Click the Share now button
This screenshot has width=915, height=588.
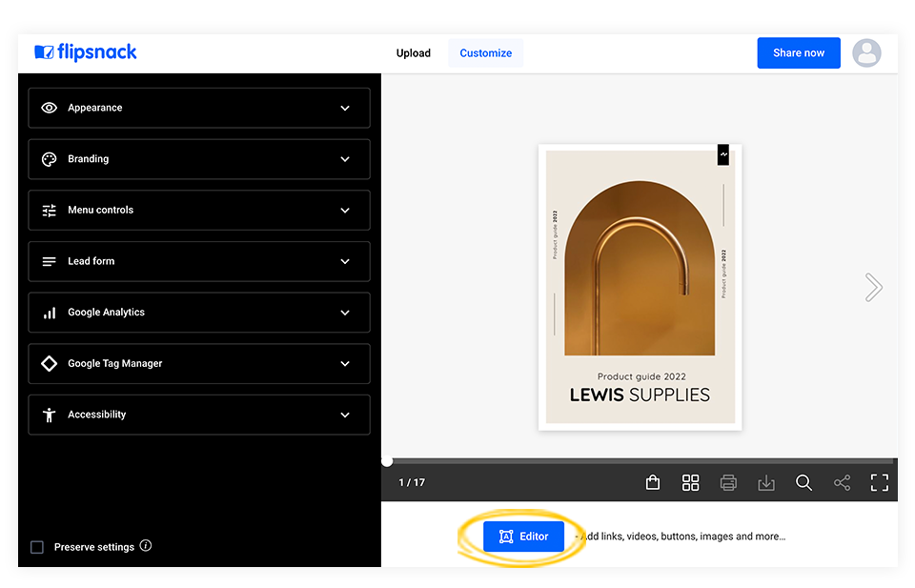(799, 52)
